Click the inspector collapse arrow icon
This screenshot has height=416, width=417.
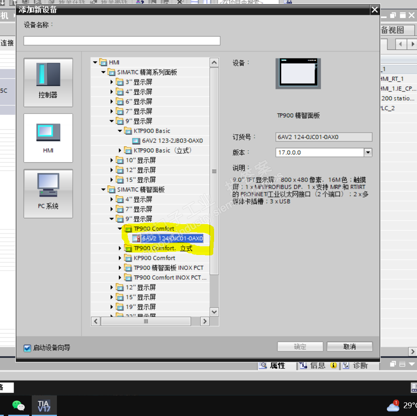coord(412,364)
